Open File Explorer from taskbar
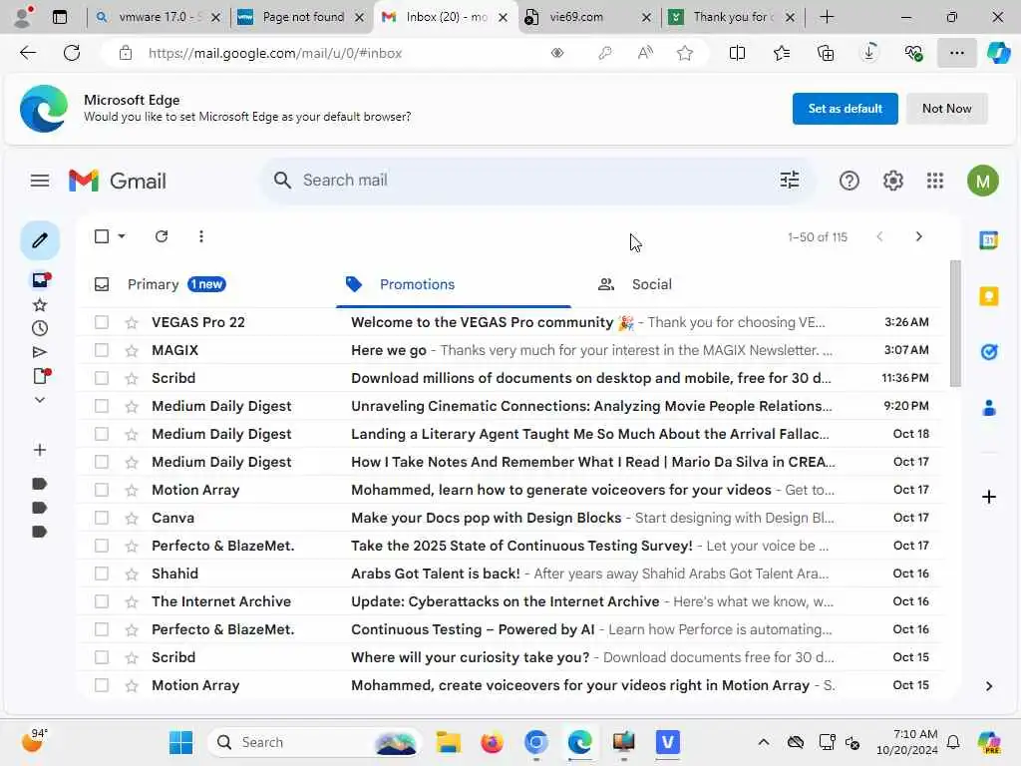Image resolution: width=1021 pixels, height=766 pixels. 449,742
